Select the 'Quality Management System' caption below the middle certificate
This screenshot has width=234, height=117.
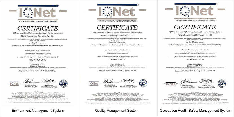(x=117, y=111)
